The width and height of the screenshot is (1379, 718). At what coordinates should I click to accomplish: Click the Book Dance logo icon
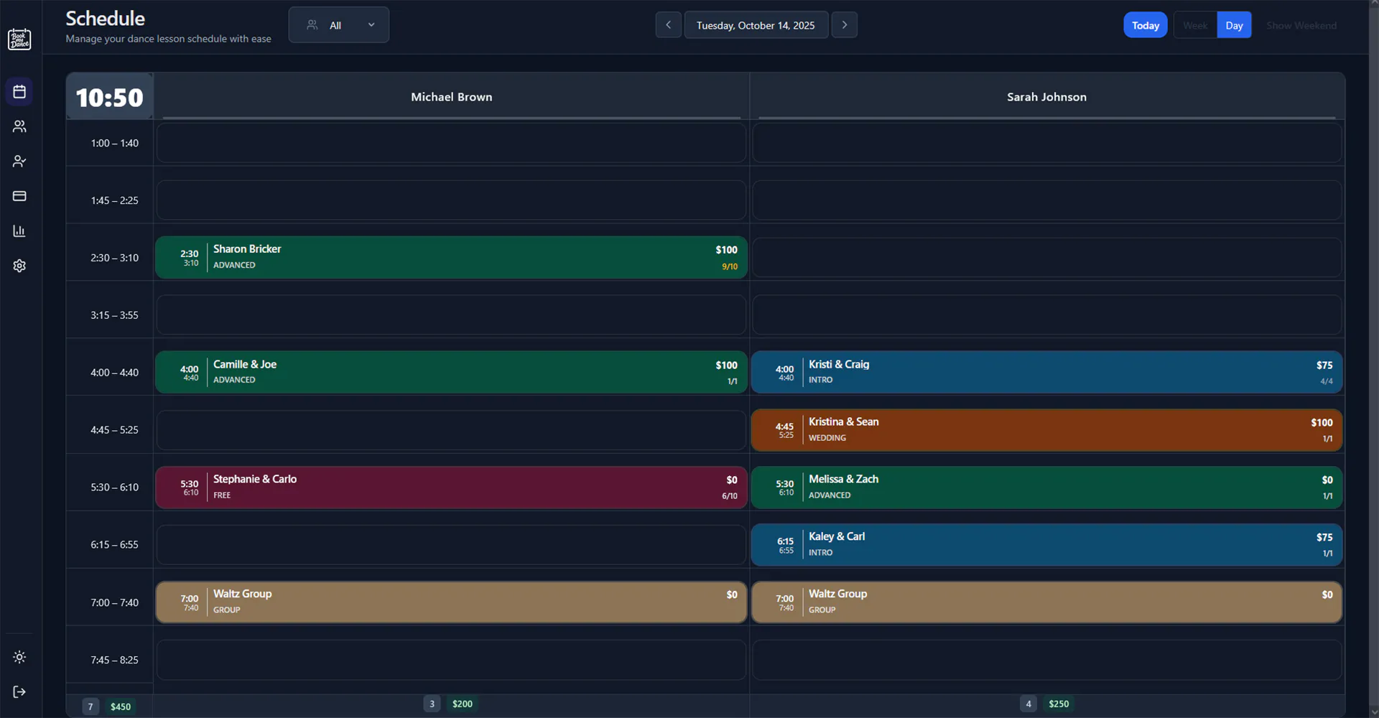click(19, 39)
